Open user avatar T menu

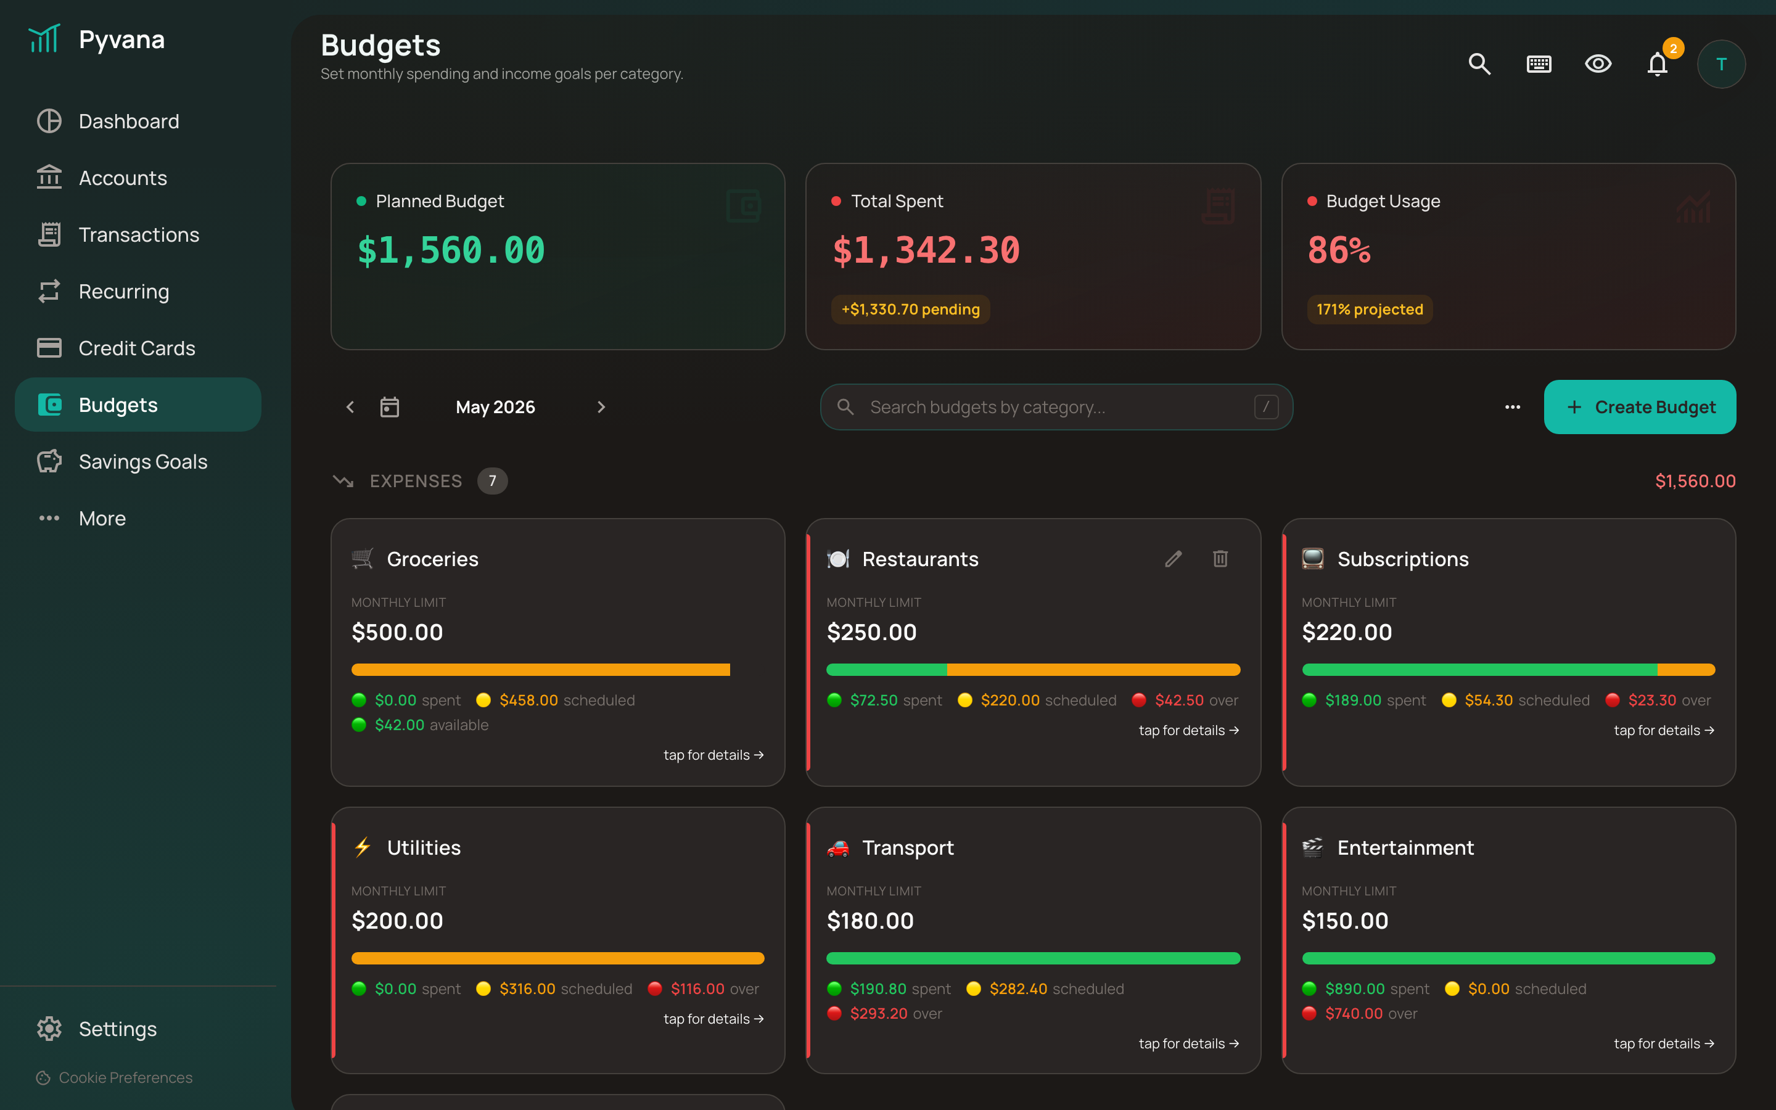point(1720,64)
